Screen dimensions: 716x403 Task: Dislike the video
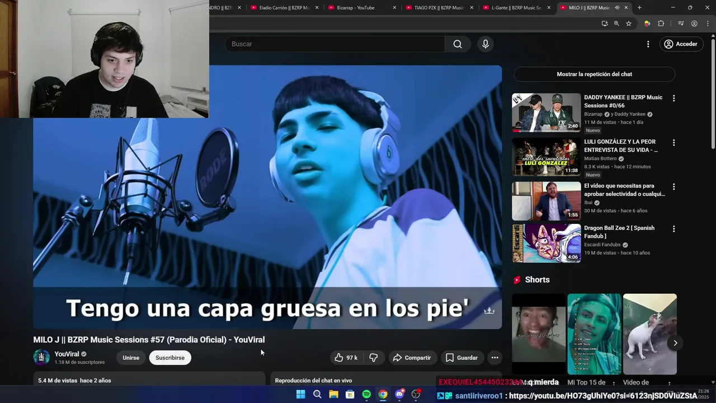pos(374,358)
